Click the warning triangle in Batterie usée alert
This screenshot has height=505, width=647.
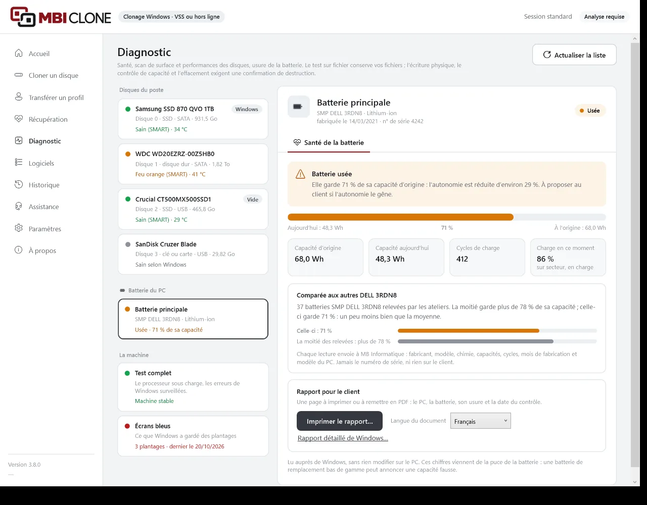click(300, 174)
